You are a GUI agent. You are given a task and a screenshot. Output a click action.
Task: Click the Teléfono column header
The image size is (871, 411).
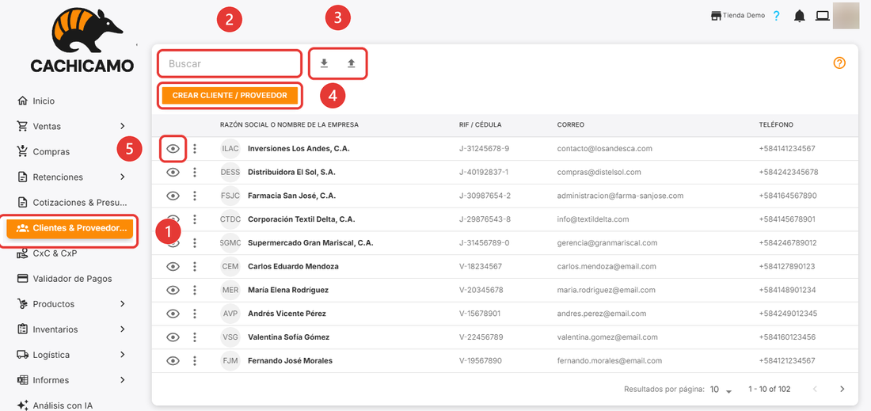[776, 124]
